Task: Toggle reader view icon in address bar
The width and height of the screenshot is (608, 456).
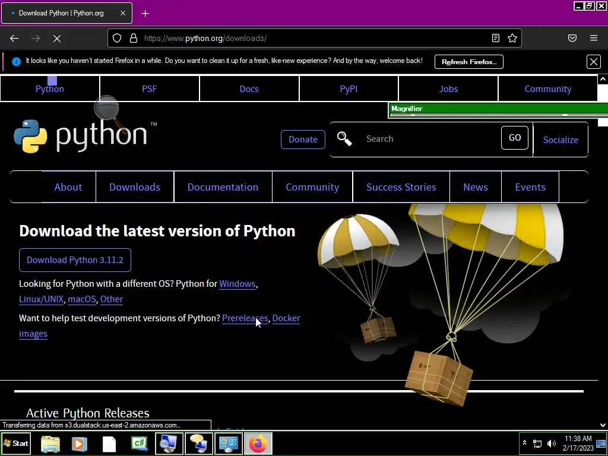Action: point(496,38)
